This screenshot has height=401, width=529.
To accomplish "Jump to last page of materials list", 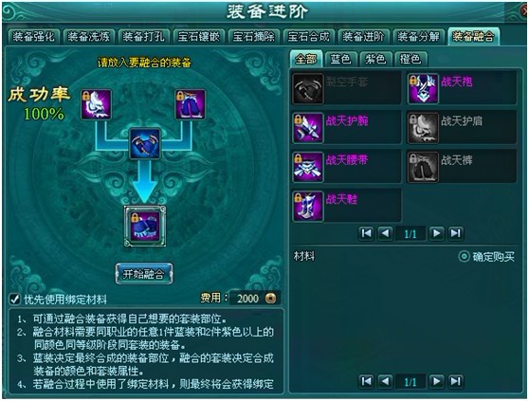I will tap(455, 381).
